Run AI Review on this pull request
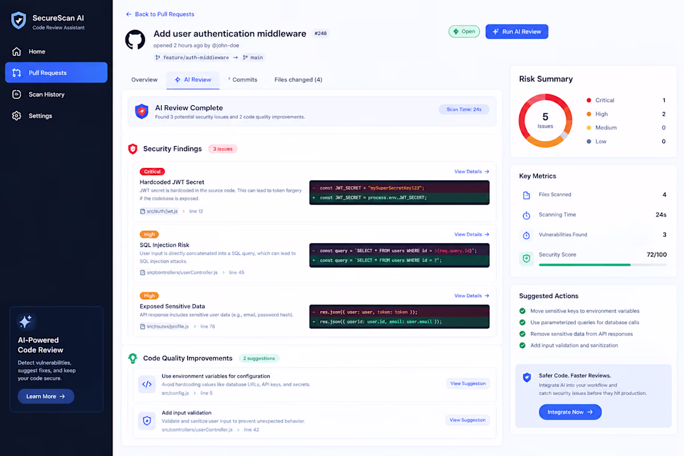This screenshot has height=456, width=684. coord(517,32)
